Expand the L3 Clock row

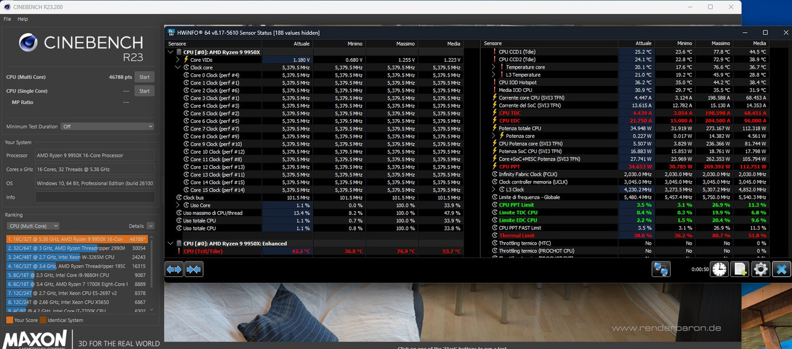[494, 190]
